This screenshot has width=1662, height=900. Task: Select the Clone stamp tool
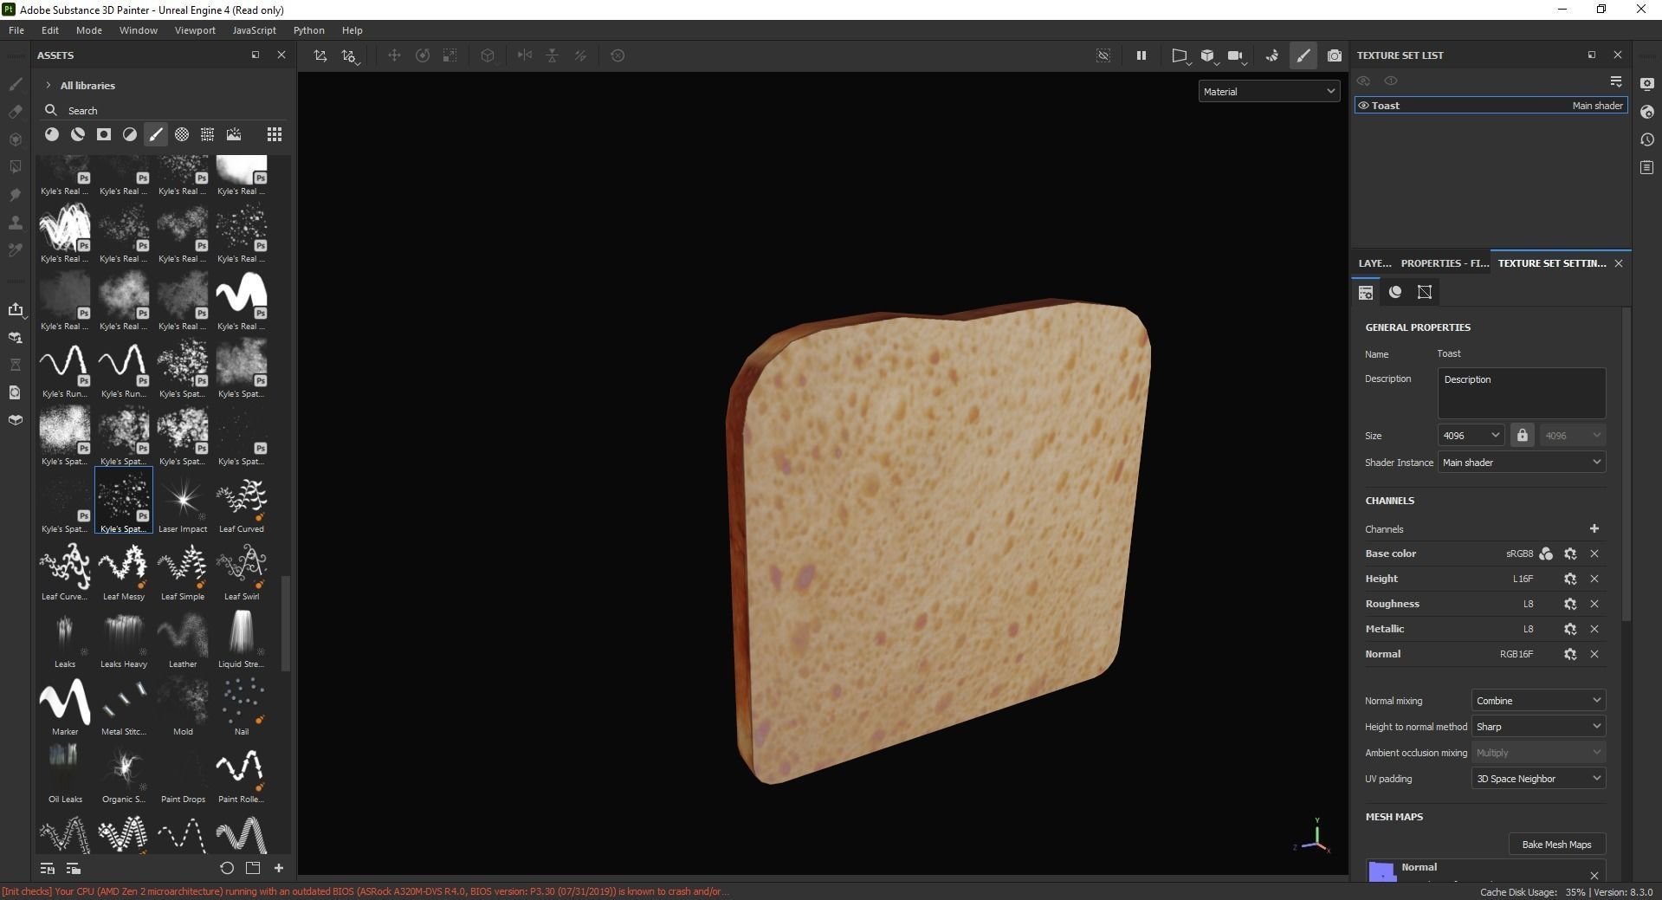click(16, 223)
